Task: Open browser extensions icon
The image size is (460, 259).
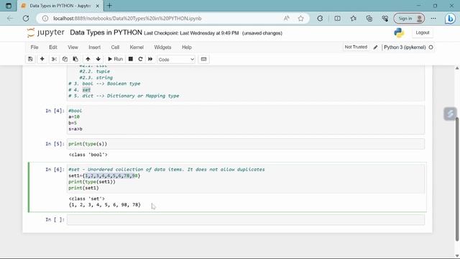Action: click(320, 18)
